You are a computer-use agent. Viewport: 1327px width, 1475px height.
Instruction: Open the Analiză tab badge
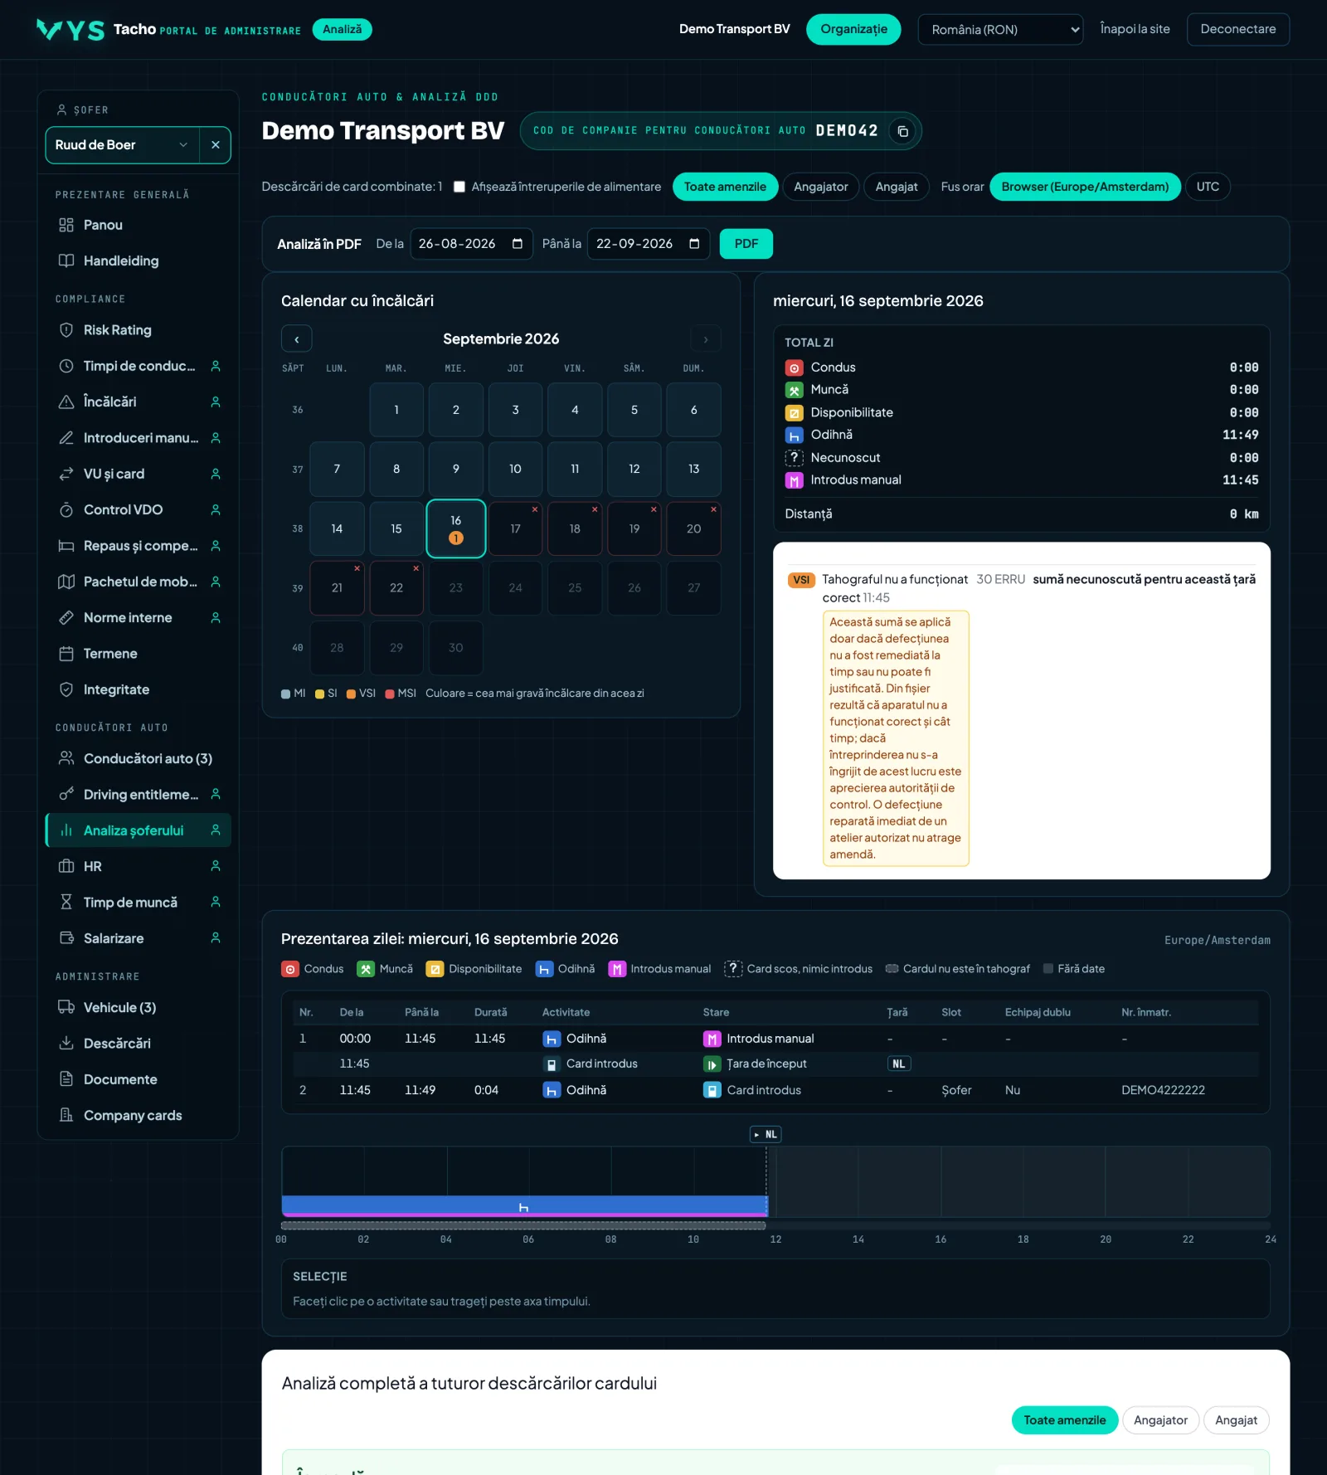342,30
